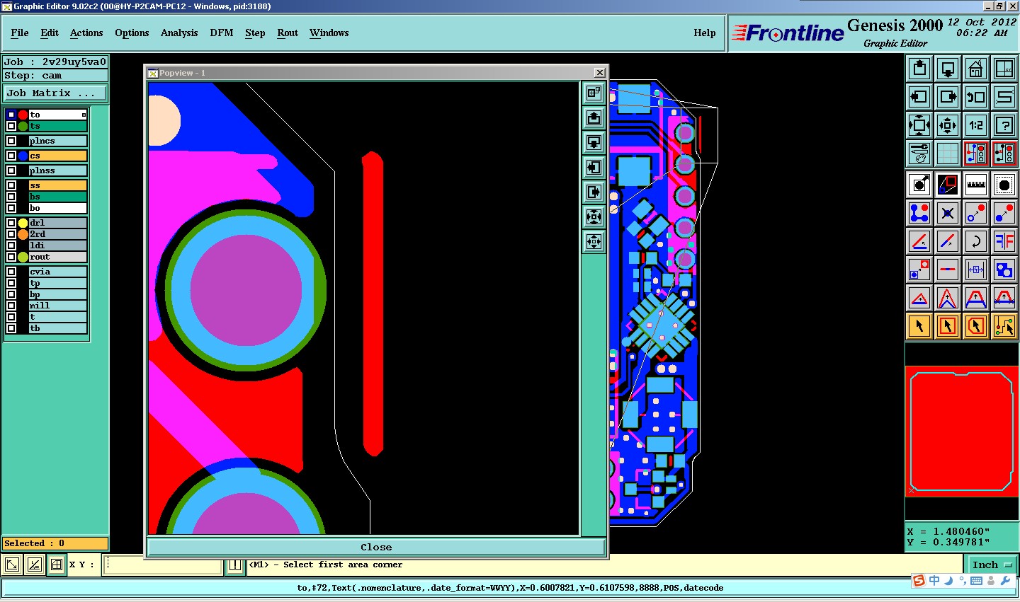Open the Actions menu
This screenshot has height=602, width=1020.
tap(86, 33)
